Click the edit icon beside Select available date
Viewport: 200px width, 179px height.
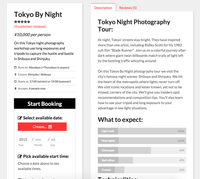pos(20,118)
